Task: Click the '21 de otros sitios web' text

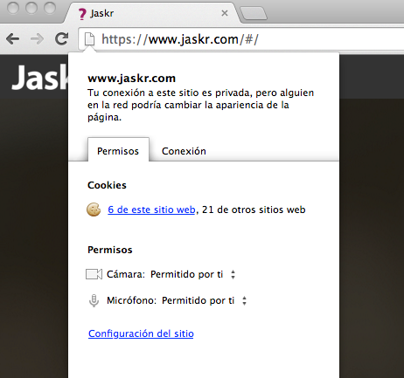Action: click(x=254, y=210)
